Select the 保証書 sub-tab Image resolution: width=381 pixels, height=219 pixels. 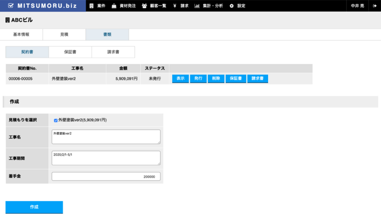click(70, 52)
